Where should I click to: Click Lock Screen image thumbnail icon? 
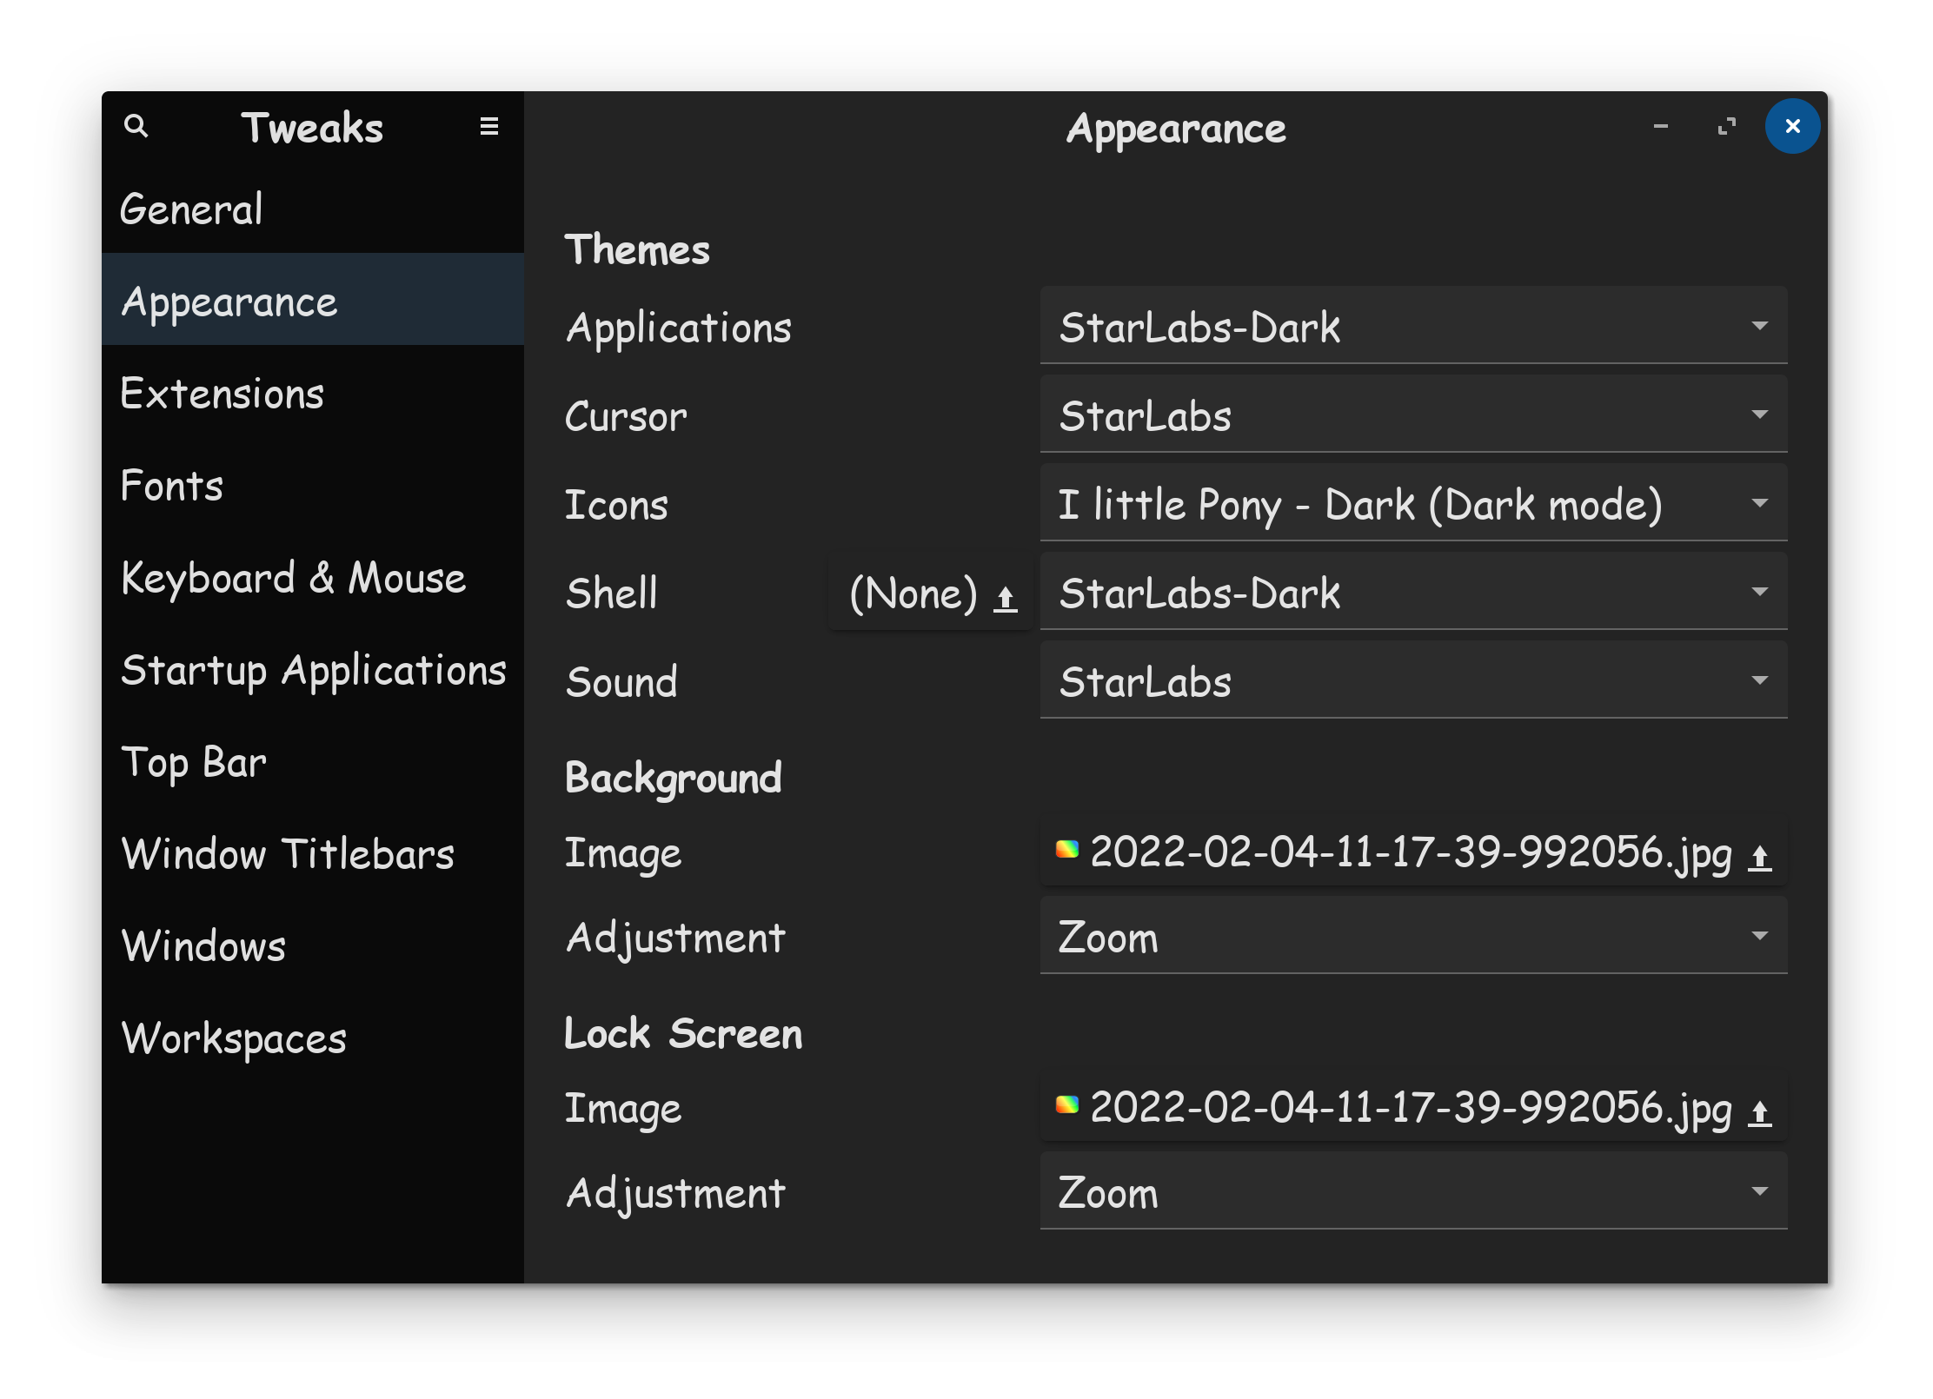[1067, 1104]
